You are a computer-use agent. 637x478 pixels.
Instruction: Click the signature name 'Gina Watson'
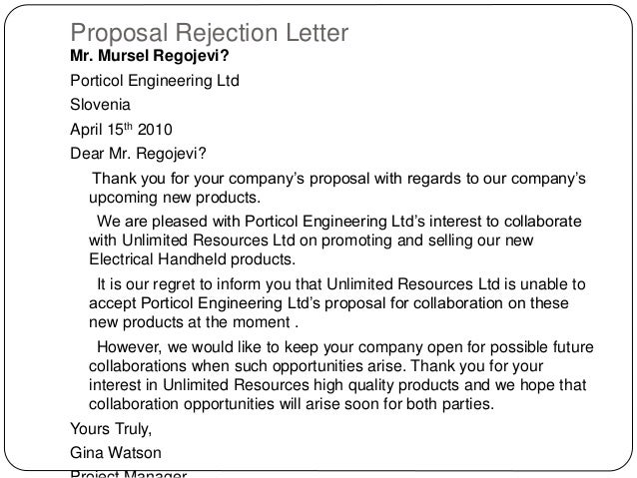coord(116,453)
